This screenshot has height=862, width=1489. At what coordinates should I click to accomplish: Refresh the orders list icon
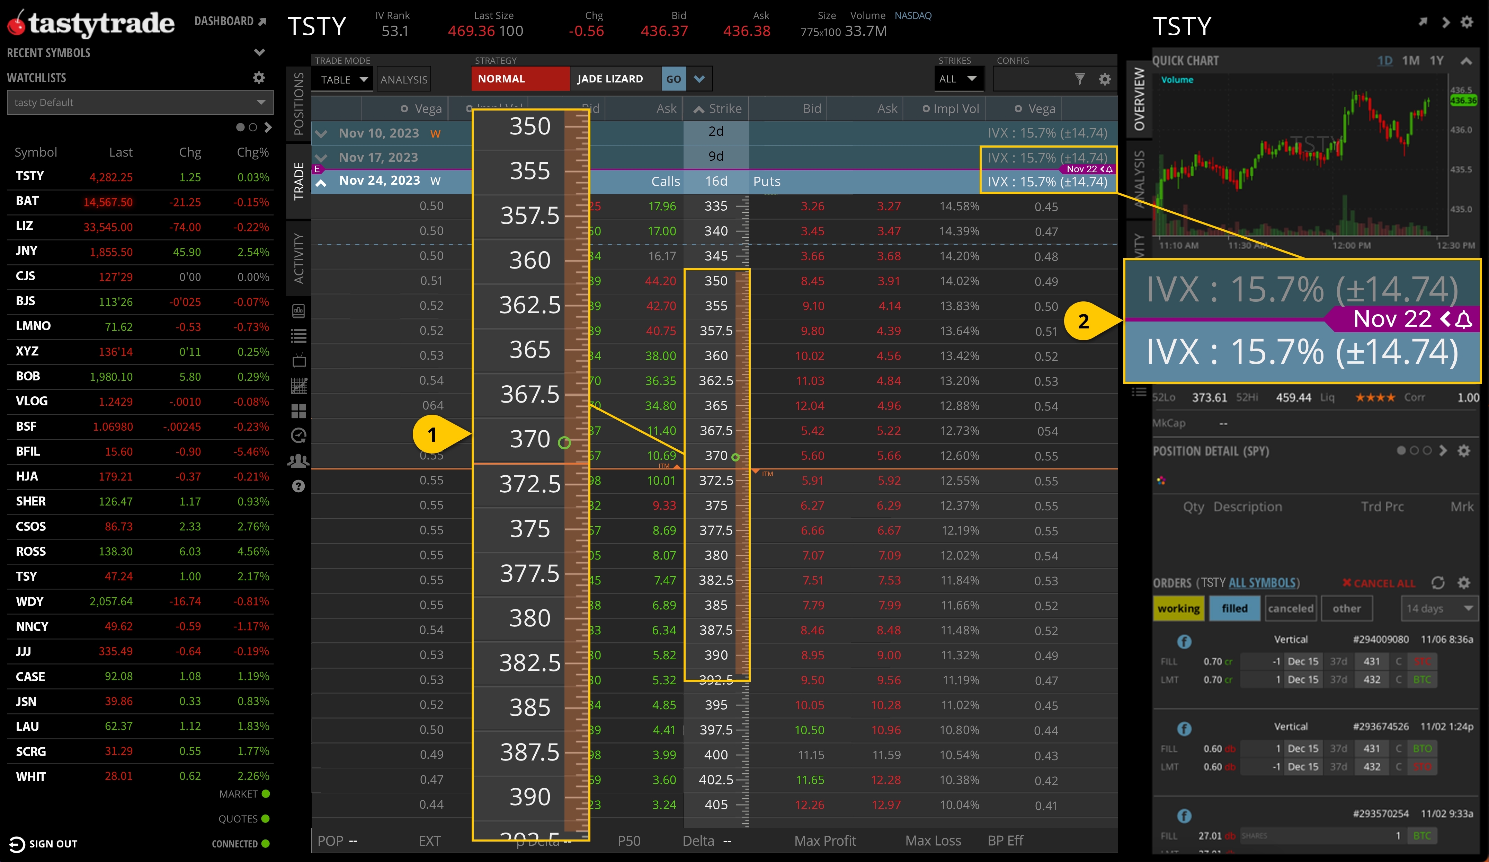tap(1438, 583)
